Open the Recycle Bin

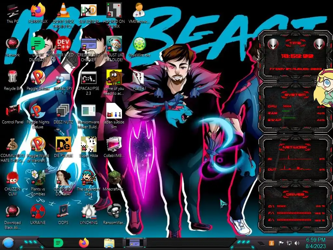13,81
